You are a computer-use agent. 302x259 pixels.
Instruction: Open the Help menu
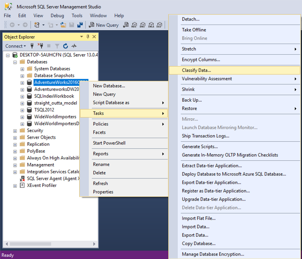pos(119,16)
